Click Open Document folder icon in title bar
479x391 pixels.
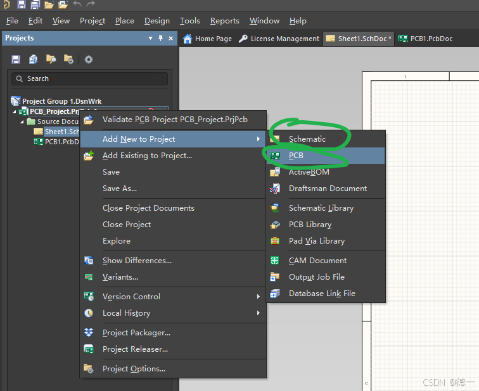tap(49, 4)
